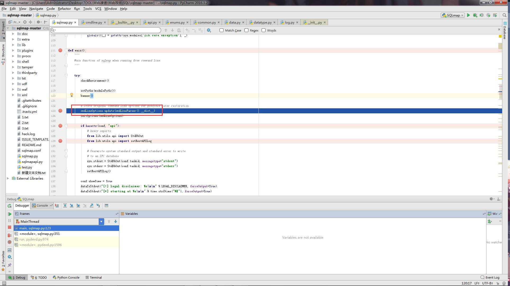This screenshot has height=286, width=510.
Task: Open the Navigate menu
Action: coord(36,8)
